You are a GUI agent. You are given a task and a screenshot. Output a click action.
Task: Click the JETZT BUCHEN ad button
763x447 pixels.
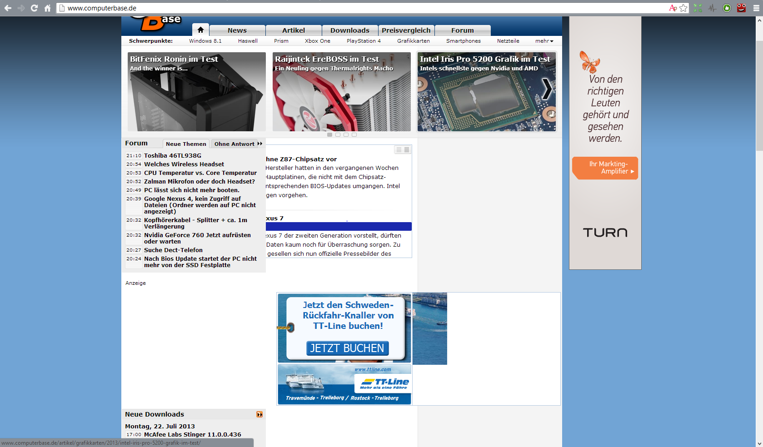348,348
